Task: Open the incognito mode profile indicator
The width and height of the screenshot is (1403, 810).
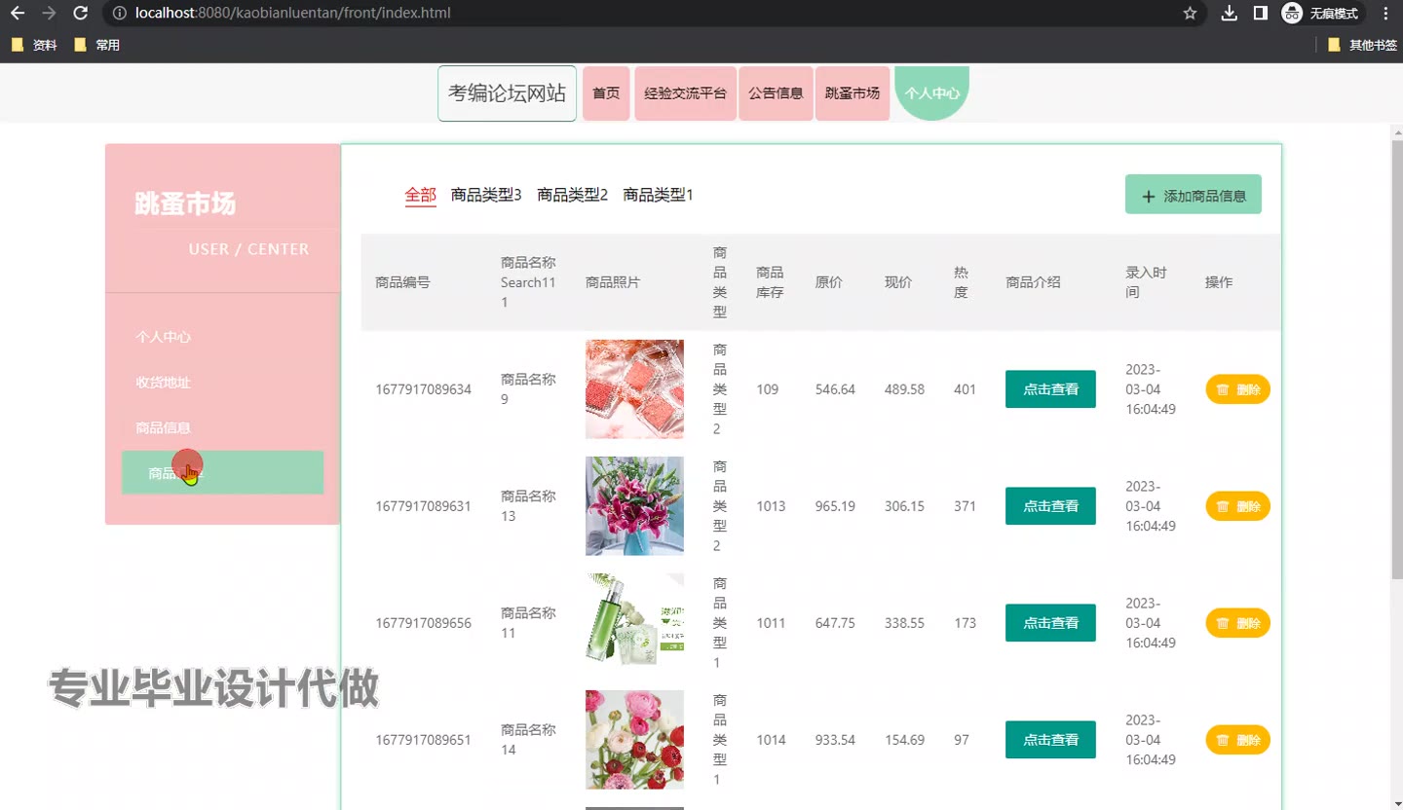Action: coord(1322,14)
